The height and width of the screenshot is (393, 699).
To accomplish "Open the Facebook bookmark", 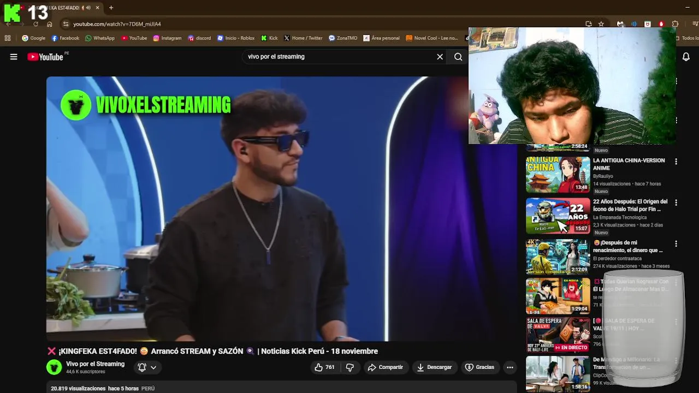I will click(65, 38).
